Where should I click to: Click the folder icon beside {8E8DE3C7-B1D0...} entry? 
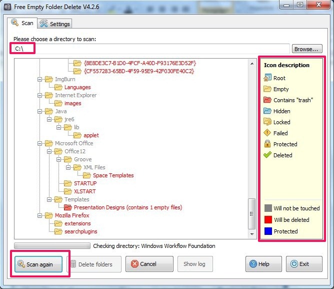pyautogui.click(x=77, y=63)
